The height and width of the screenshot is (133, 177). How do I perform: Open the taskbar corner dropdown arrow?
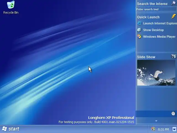tap(174, 129)
